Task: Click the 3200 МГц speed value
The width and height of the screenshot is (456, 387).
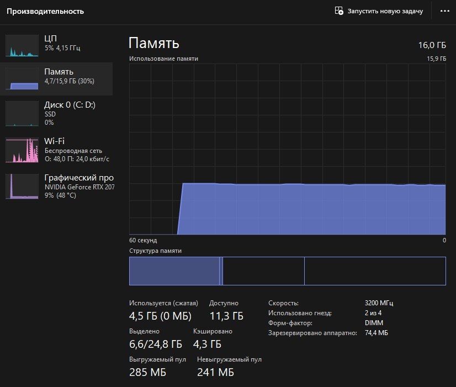Action: (x=379, y=303)
